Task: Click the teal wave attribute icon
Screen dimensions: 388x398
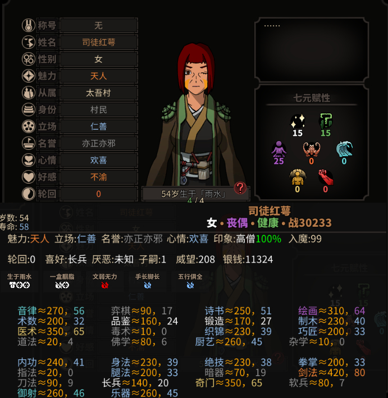Action: (x=344, y=149)
